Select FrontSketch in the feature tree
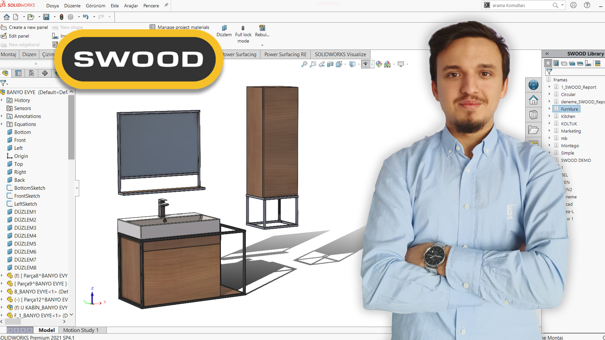Screen dimensions: 605x340 [x=27, y=196]
